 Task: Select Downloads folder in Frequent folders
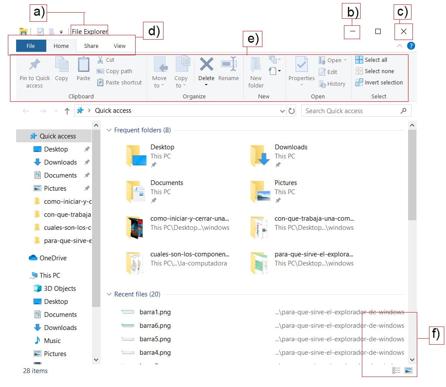pos(279,155)
